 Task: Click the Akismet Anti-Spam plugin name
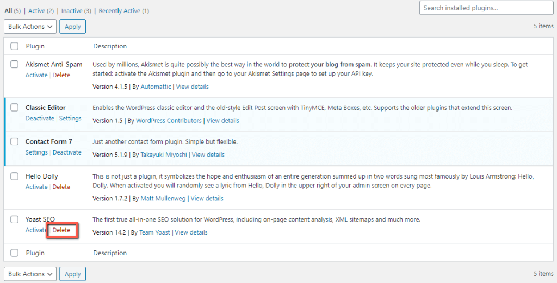coord(54,64)
